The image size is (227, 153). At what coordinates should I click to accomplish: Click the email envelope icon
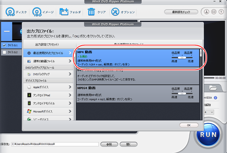tap(214, 12)
